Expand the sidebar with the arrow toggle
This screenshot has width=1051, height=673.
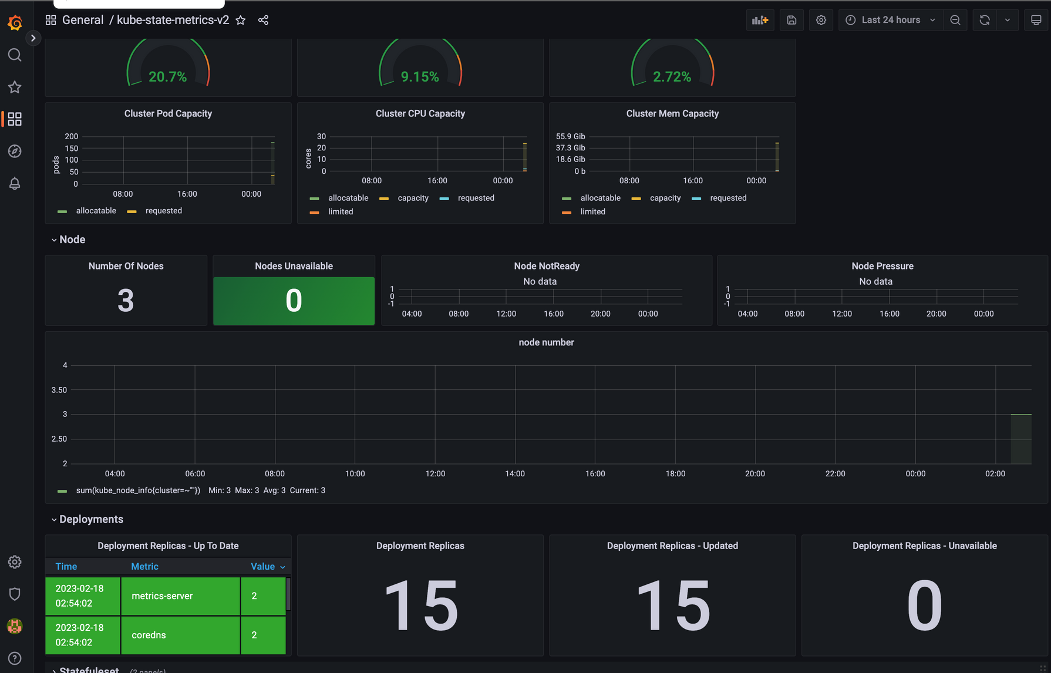pos(33,38)
